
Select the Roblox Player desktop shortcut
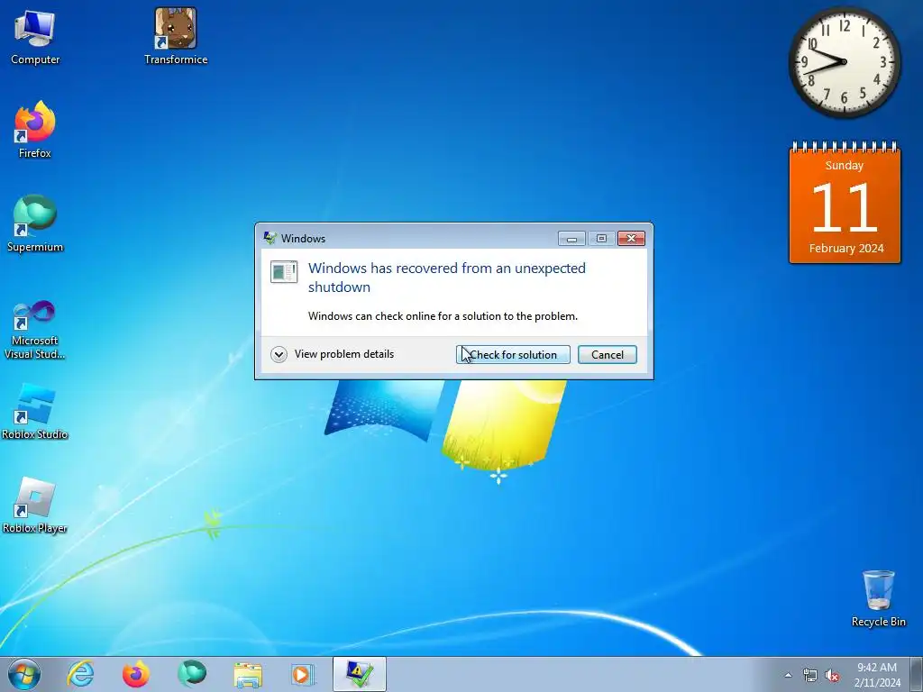click(x=35, y=505)
